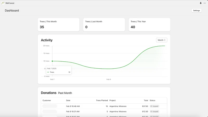This screenshot has width=208, height=117.
Task: Click Argentina: Misiones in the 10:48 AM row
Action: point(118,106)
